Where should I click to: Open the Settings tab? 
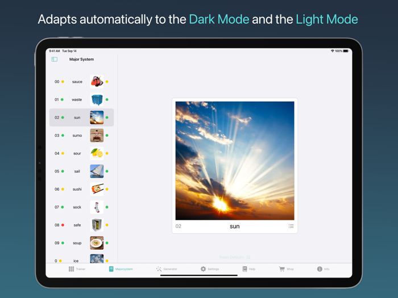pos(210,269)
